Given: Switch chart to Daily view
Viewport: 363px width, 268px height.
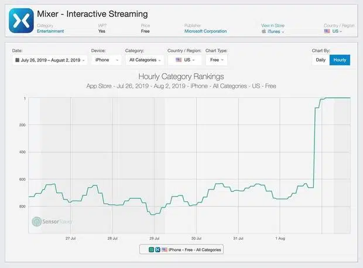Looking at the screenshot, I should (321, 60).
